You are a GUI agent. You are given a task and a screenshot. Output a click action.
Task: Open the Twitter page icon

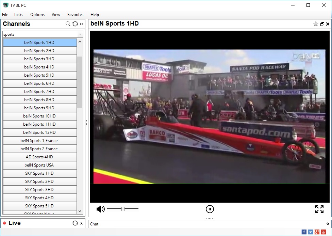pyautogui.click(x=311, y=232)
